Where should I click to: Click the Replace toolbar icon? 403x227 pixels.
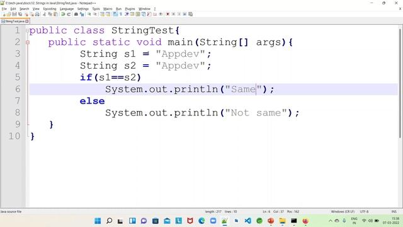coord(82,14)
